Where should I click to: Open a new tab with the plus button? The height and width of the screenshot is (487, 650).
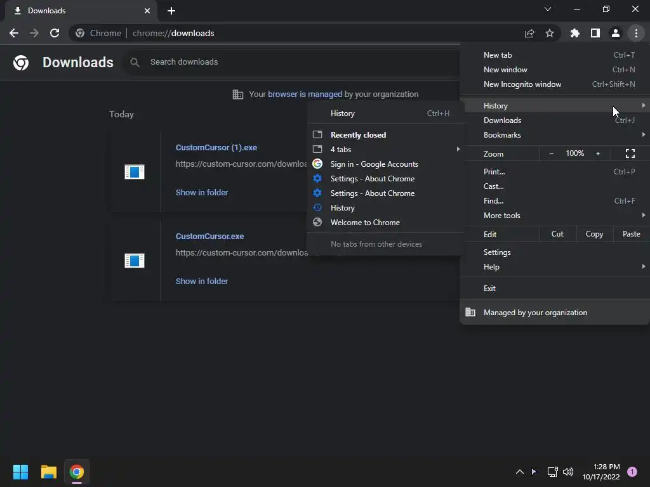point(171,11)
